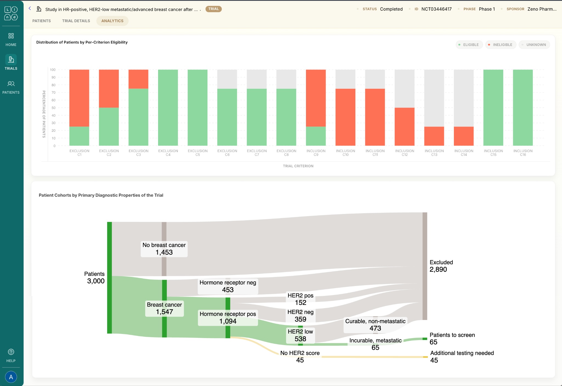562x386 pixels.
Task: Click the TRIAL badge next to the title
Action: pyautogui.click(x=213, y=8)
